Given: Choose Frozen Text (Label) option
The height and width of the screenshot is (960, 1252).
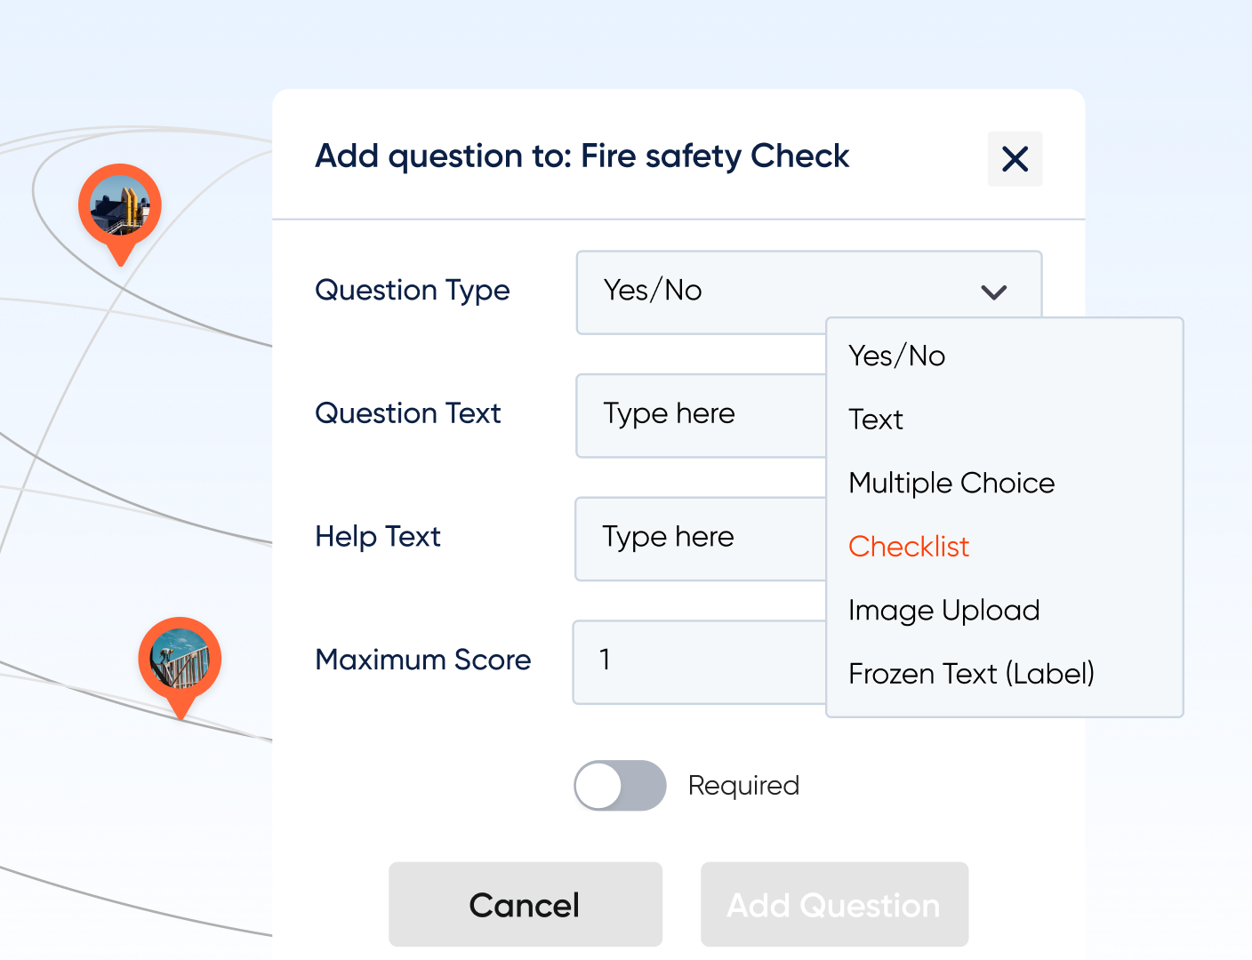Looking at the screenshot, I should (x=971, y=674).
